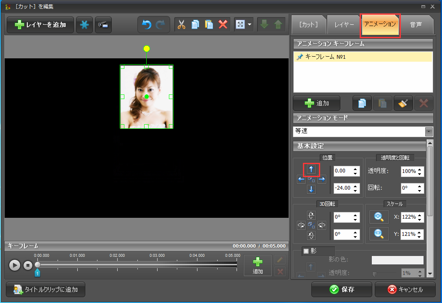The height and width of the screenshot is (303, 442).
Task: Open the fit-view dropdown arrow in toolbar
Action: coord(250,25)
